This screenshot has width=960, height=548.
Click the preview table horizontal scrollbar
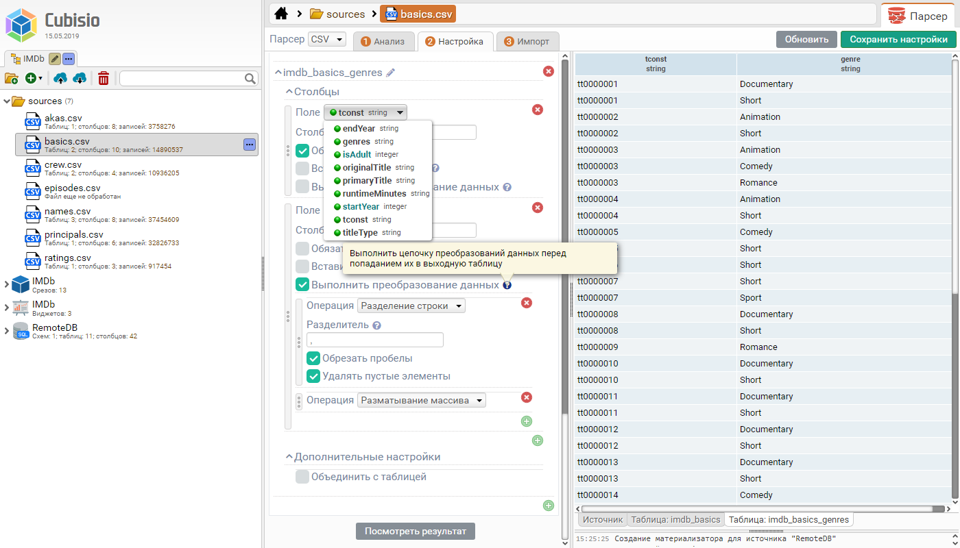762,509
